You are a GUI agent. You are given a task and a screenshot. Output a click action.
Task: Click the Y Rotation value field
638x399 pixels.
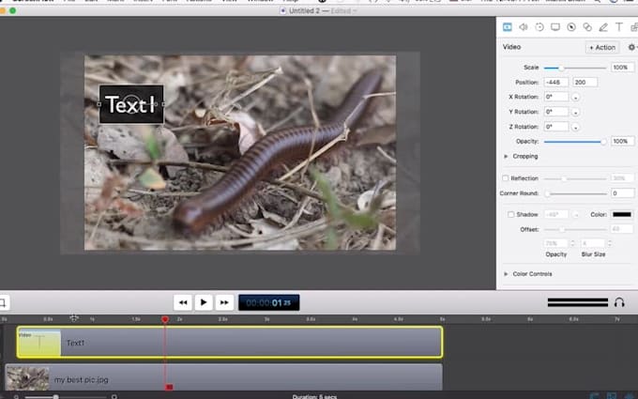[555, 112]
